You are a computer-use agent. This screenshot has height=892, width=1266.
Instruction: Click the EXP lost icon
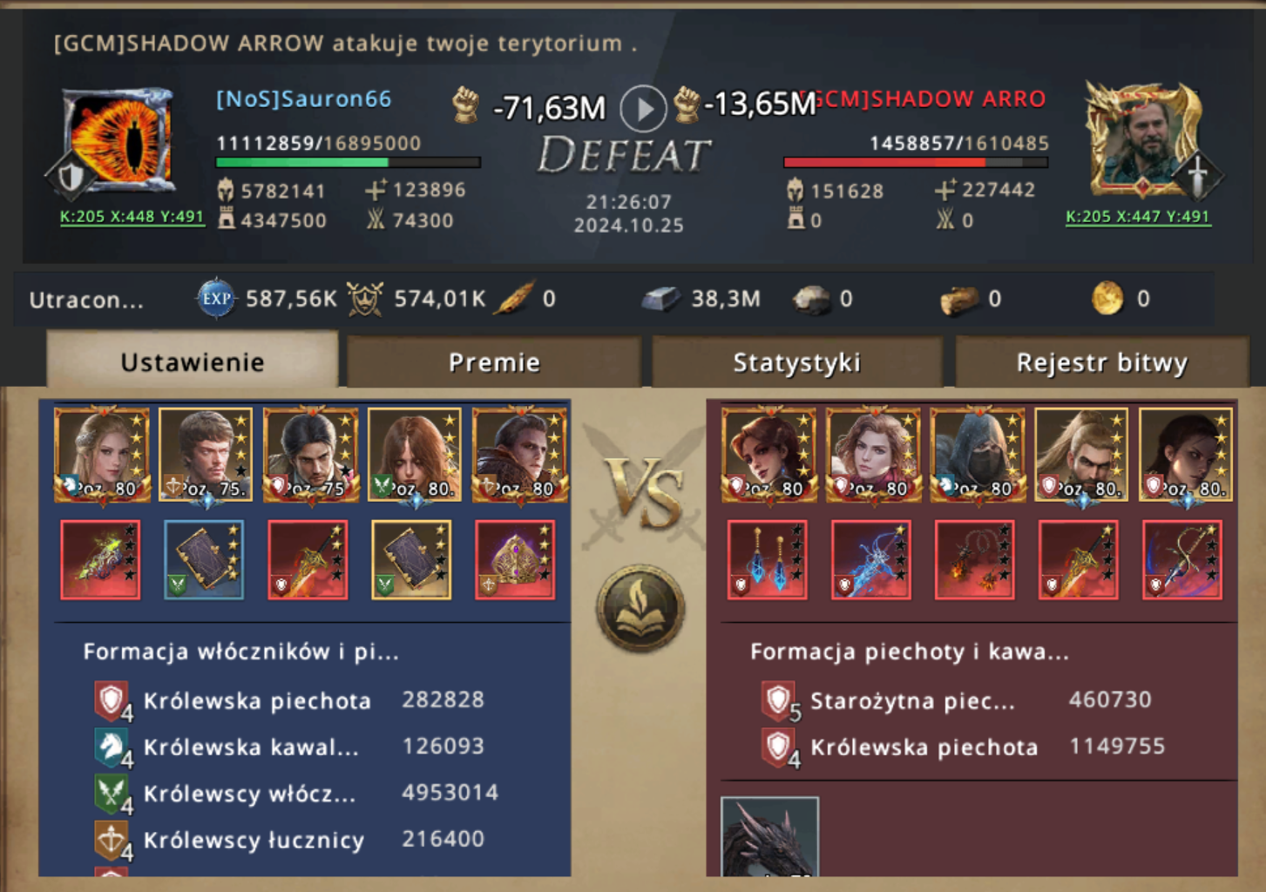tap(216, 299)
